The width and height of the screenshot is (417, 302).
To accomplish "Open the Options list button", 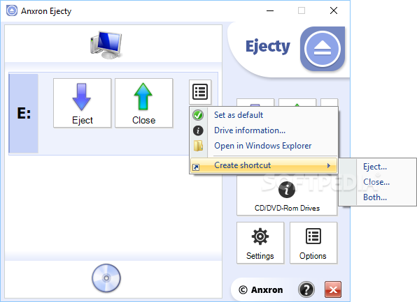I will [313, 243].
